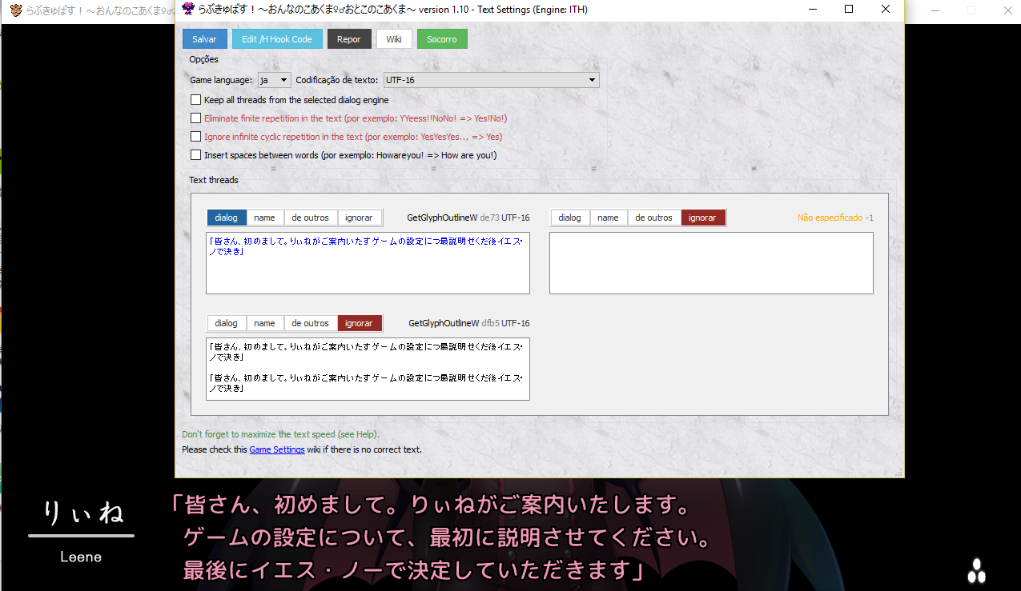Click the game window icon in the top-left corner
The image size is (1021, 591).
tap(16, 10)
